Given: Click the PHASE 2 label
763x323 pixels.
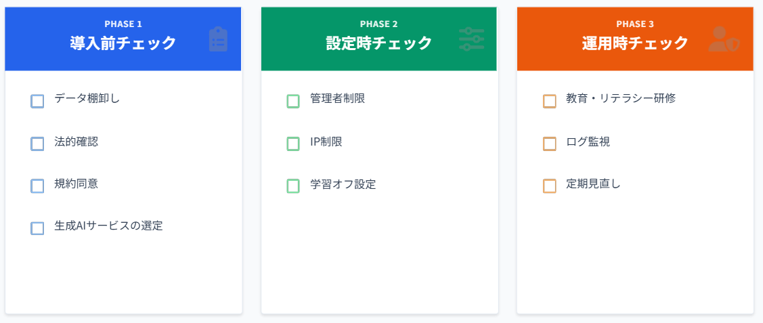Looking at the screenshot, I should (x=378, y=24).
